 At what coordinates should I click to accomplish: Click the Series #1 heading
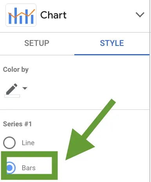coord(17,124)
